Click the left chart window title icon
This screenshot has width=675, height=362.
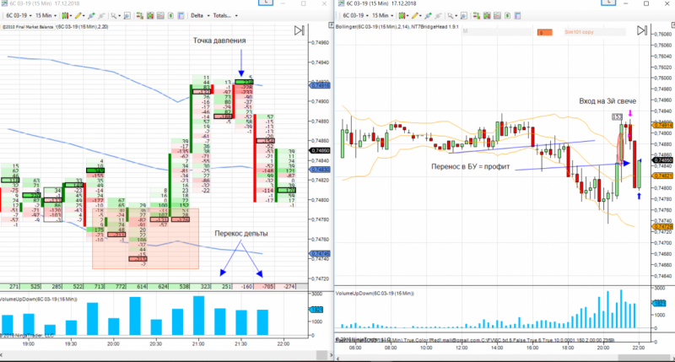coord(4,3)
